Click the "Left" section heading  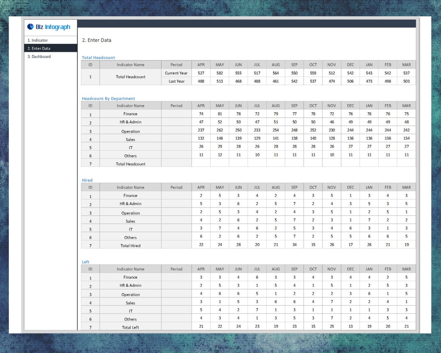pos(85,262)
